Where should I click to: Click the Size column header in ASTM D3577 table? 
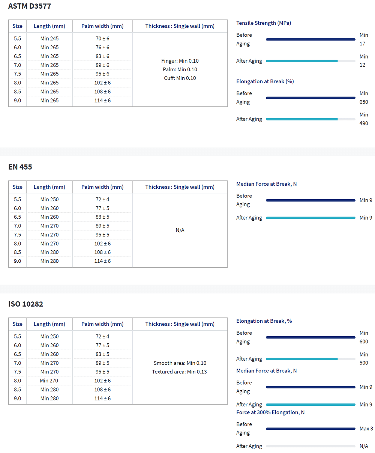(17, 26)
